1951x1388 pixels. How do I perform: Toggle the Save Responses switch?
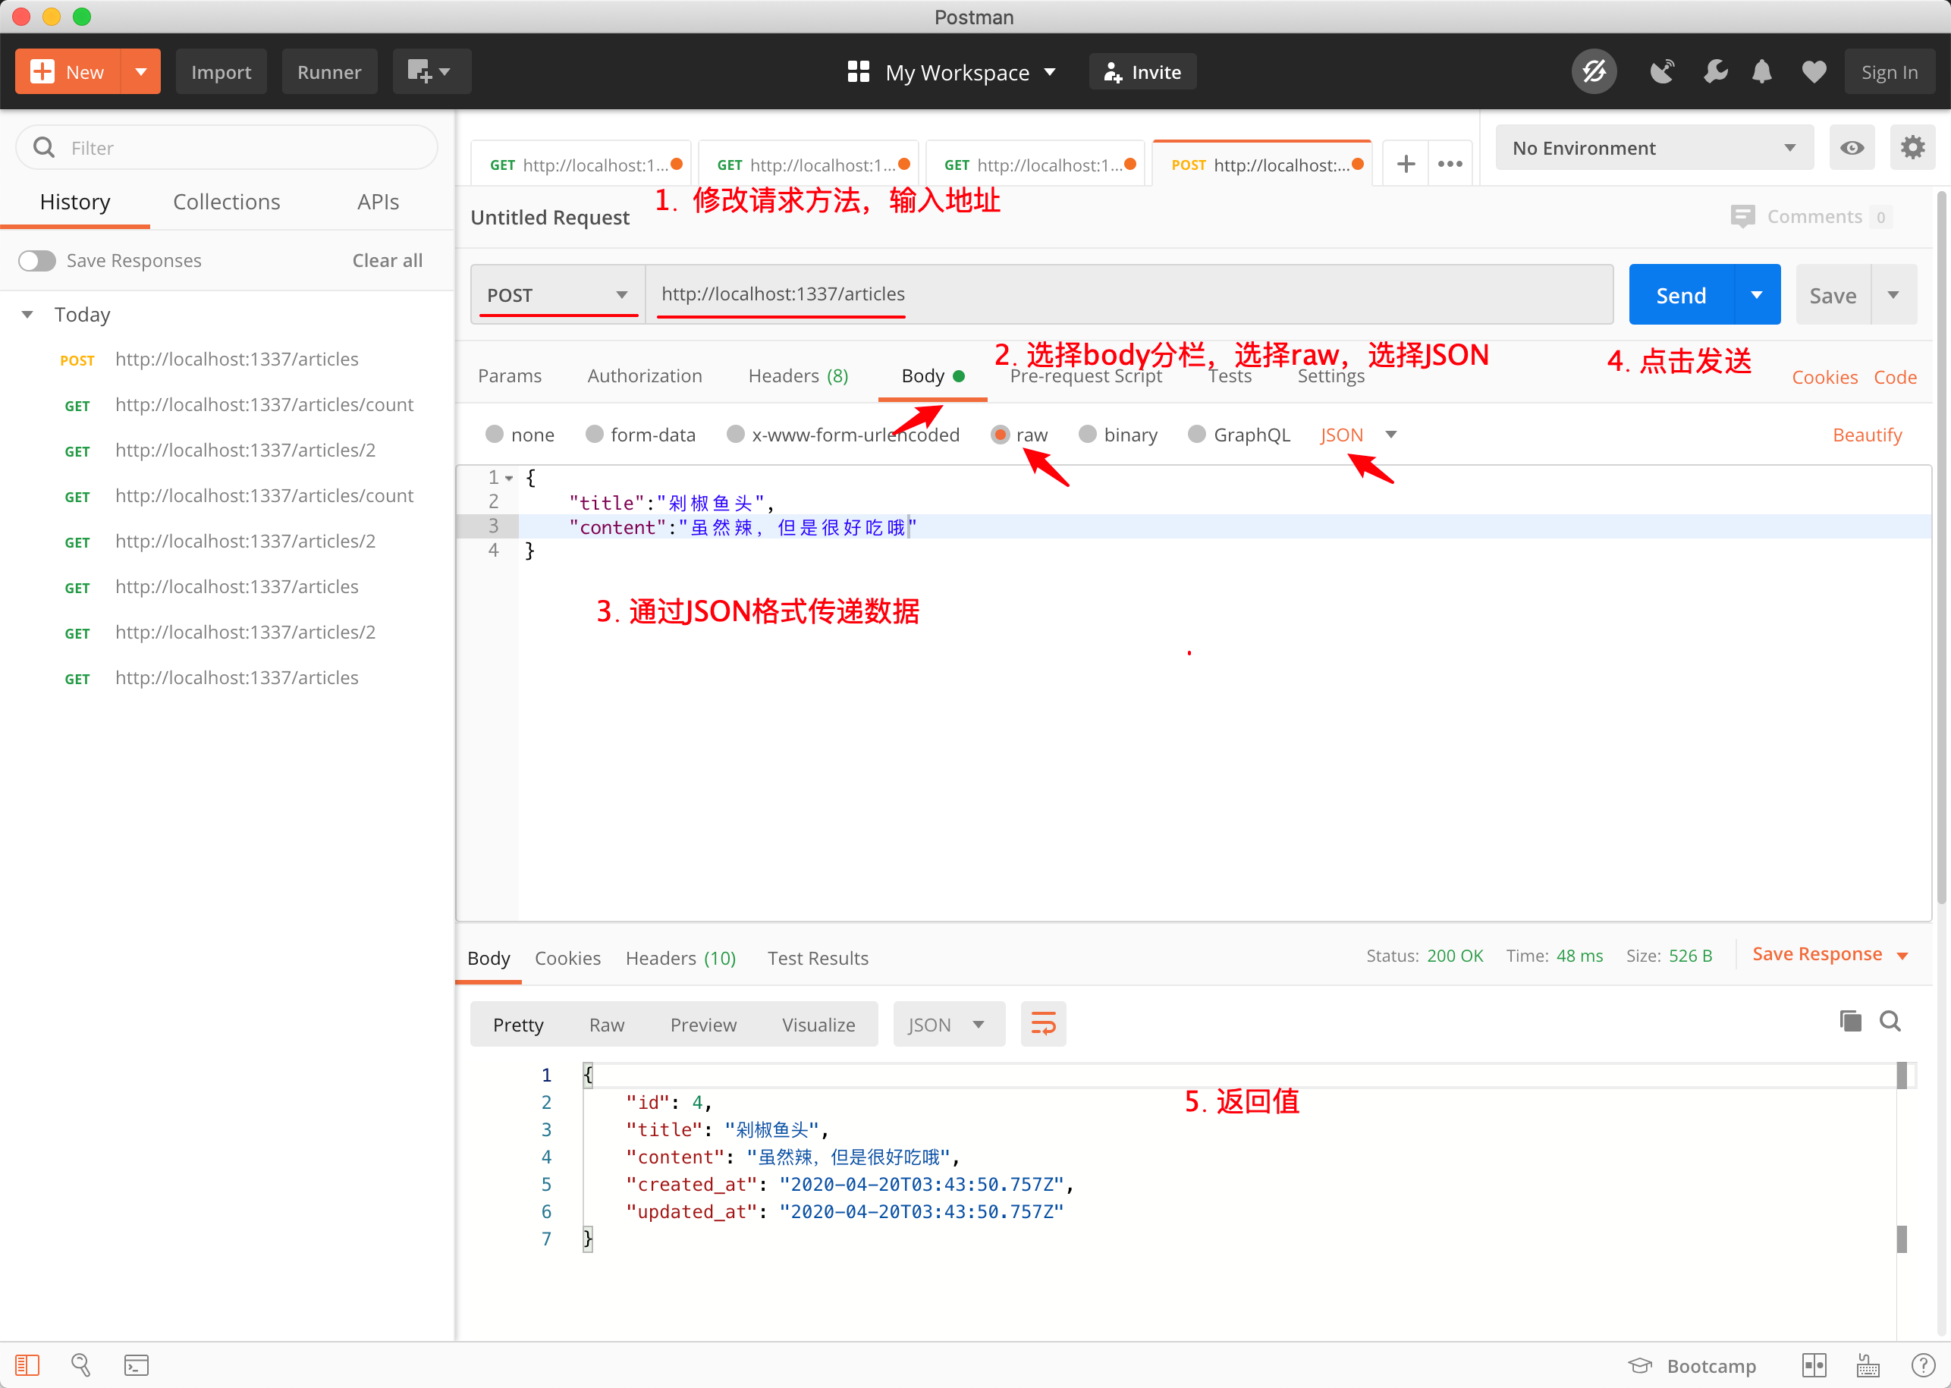(38, 261)
